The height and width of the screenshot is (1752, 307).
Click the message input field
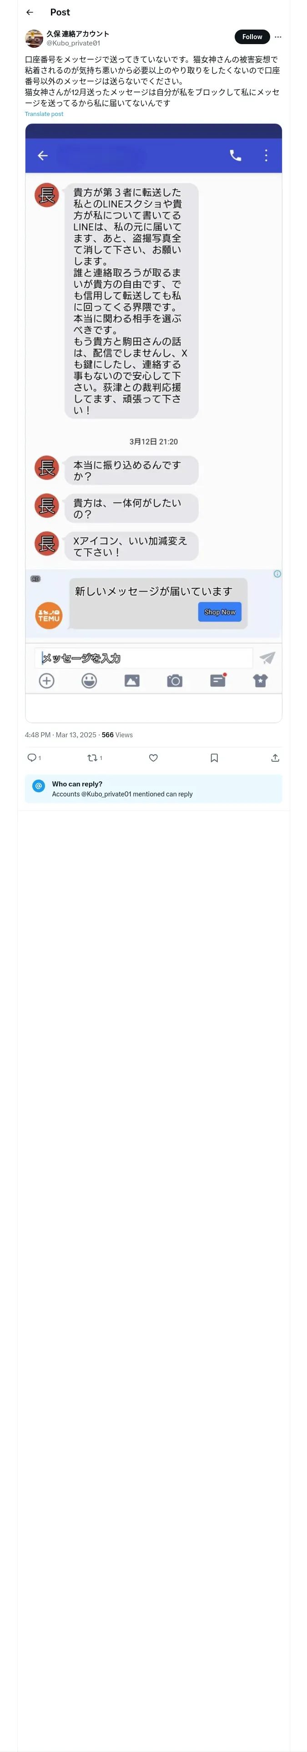coord(143,658)
